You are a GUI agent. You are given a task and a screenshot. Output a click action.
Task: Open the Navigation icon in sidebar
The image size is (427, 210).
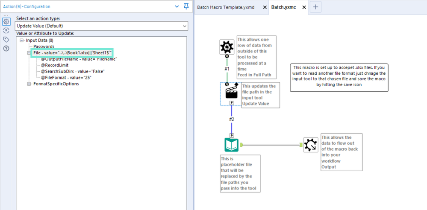tap(6, 30)
